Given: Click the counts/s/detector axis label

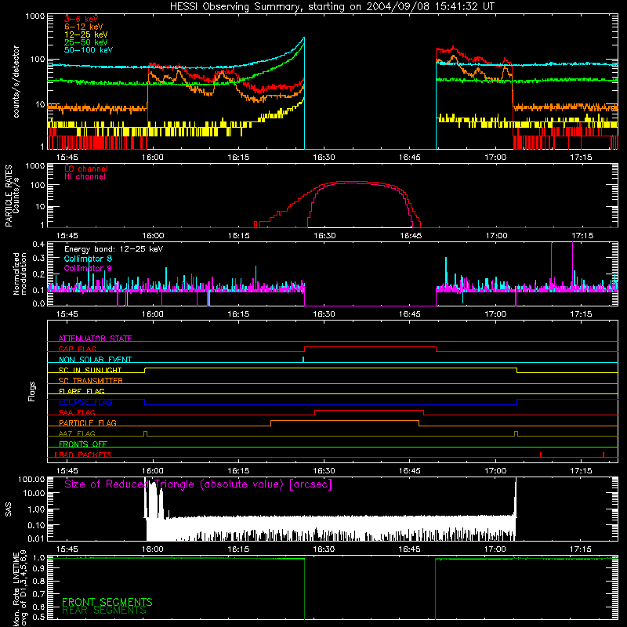Looking at the screenshot, I should tap(16, 82).
